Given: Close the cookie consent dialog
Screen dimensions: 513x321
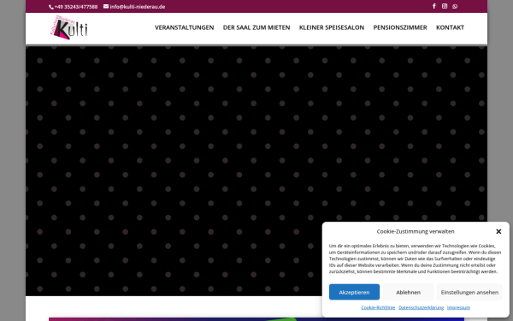Looking at the screenshot, I should tap(498, 232).
